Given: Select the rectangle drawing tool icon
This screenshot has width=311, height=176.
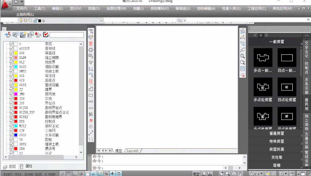Looking at the screenshot, I should coord(91,95).
